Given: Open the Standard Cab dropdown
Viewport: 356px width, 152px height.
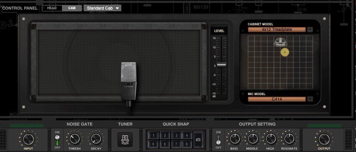Looking at the screenshot, I should tap(102, 8).
